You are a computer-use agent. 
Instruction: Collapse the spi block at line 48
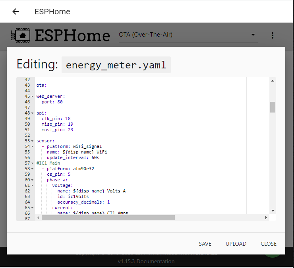click(x=32, y=113)
